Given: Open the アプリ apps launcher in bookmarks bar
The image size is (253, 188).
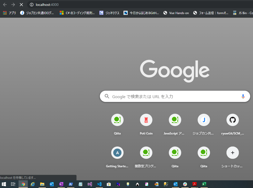Looking at the screenshot, I should (x=9, y=13).
